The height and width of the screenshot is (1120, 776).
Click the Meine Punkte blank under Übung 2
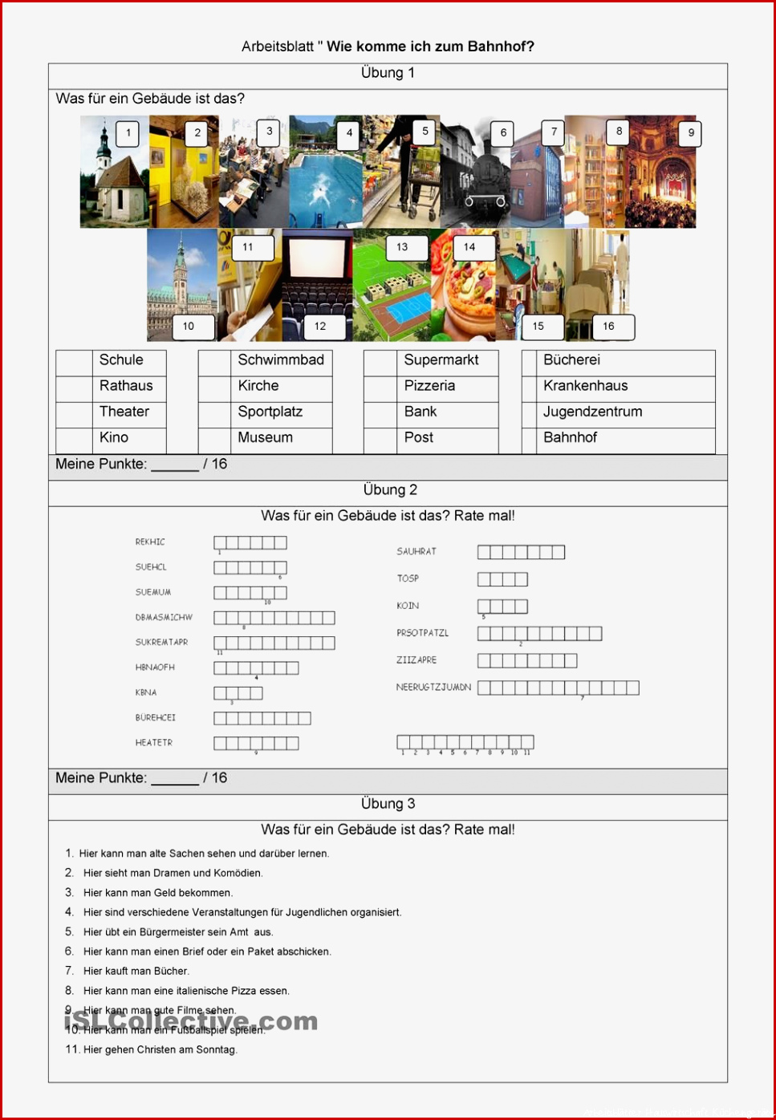point(175,780)
